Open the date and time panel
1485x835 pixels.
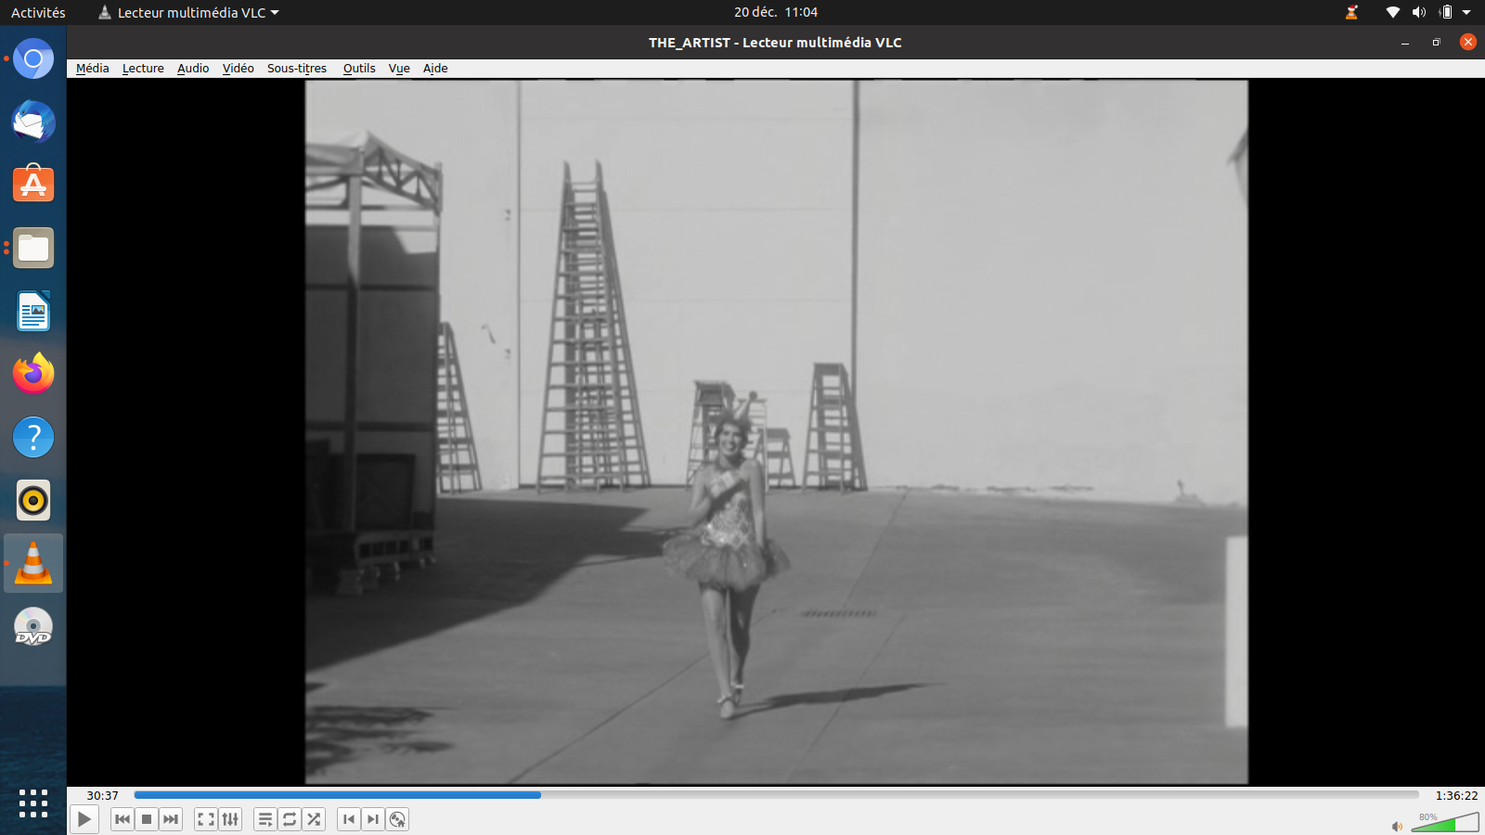pyautogui.click(x=775, y=13)
